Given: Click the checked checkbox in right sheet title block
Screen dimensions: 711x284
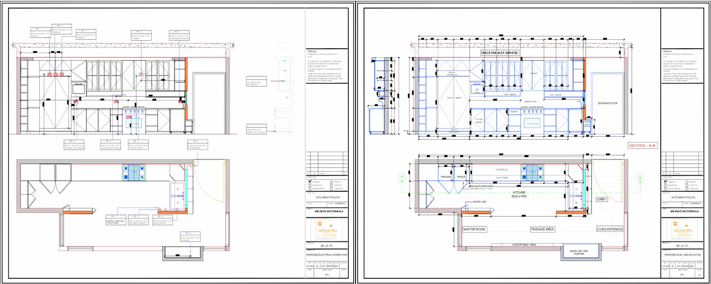Looking at the screenshot, I should [x=665, y=182].
